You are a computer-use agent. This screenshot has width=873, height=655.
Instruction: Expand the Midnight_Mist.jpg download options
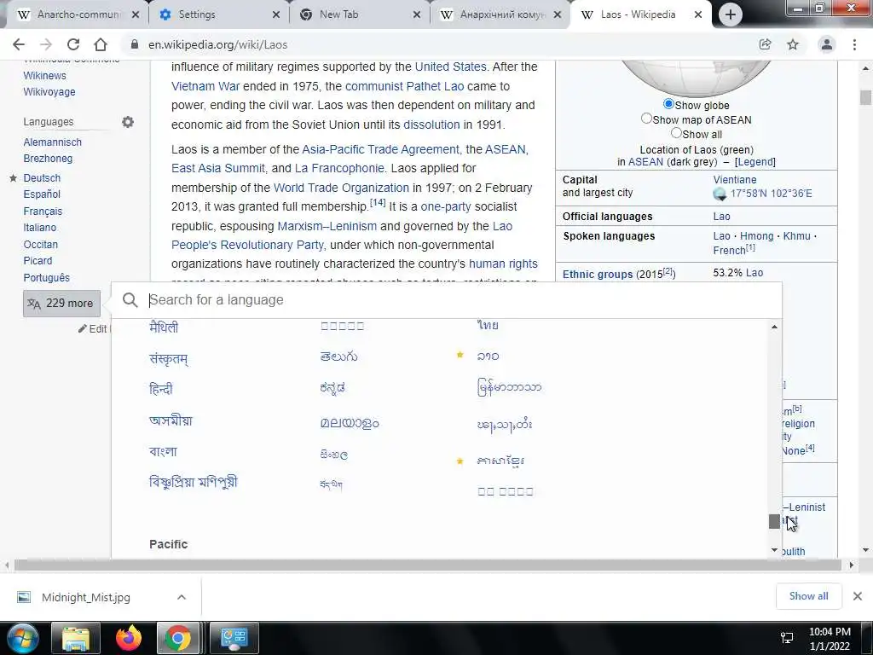click(x=182, y=597)
